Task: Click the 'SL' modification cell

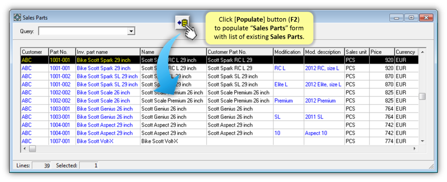Action: pos(289,117)
